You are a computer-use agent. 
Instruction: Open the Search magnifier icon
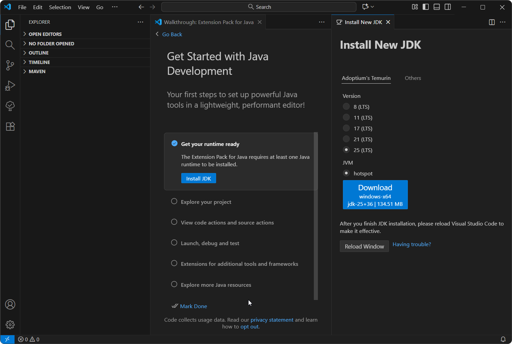point(10,45)
